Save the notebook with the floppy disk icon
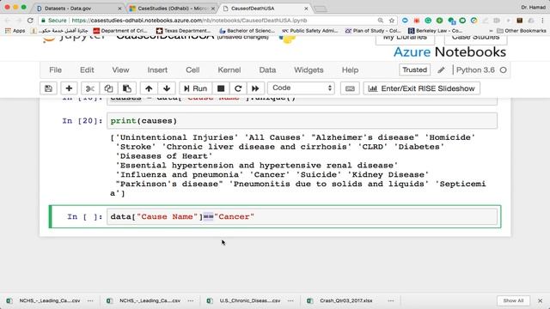The image size is (550, 309). (x=48, y=88)
